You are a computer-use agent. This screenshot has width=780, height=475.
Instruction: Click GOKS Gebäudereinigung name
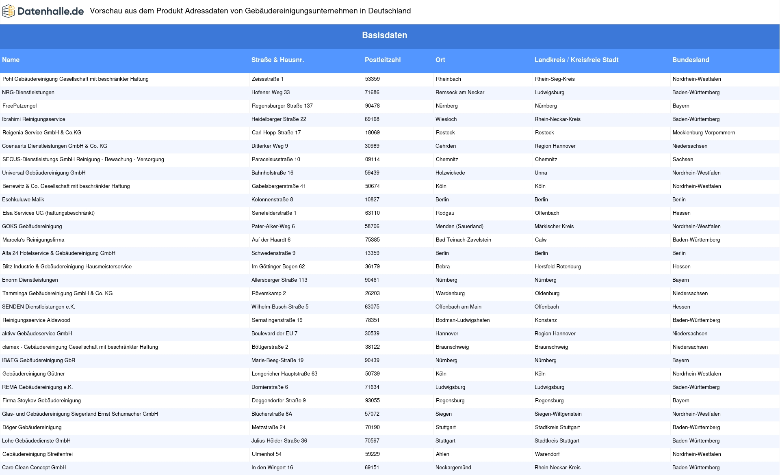[x=32, y=227]
